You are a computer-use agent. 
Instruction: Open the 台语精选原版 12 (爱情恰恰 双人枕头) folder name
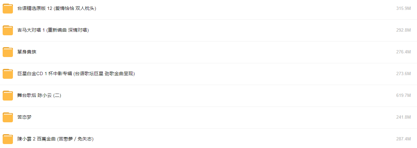tap(57, 8)
